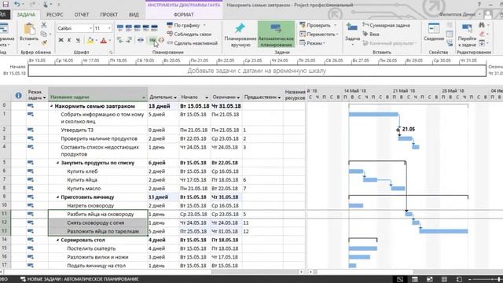The image size is (503, 283).
Task: Toggle Сделать неактивной for the task
Action: [x=192, y=43]
